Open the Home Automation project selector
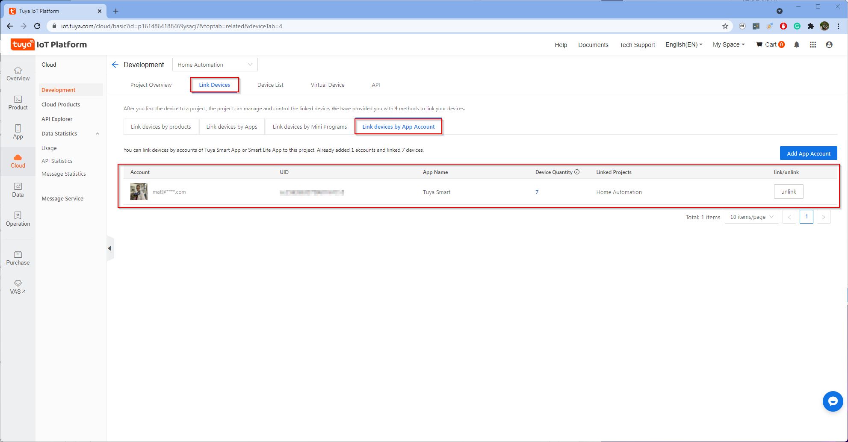Image resolution: width=848 pixels, height=442 pixels. (214, 65)
